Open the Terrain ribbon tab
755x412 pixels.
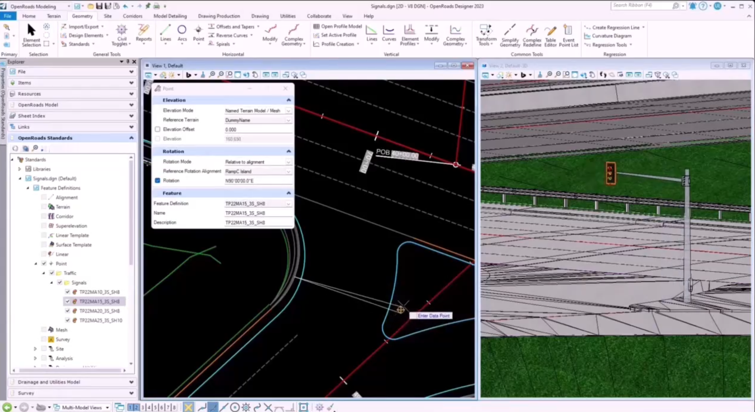pos(54,16)
